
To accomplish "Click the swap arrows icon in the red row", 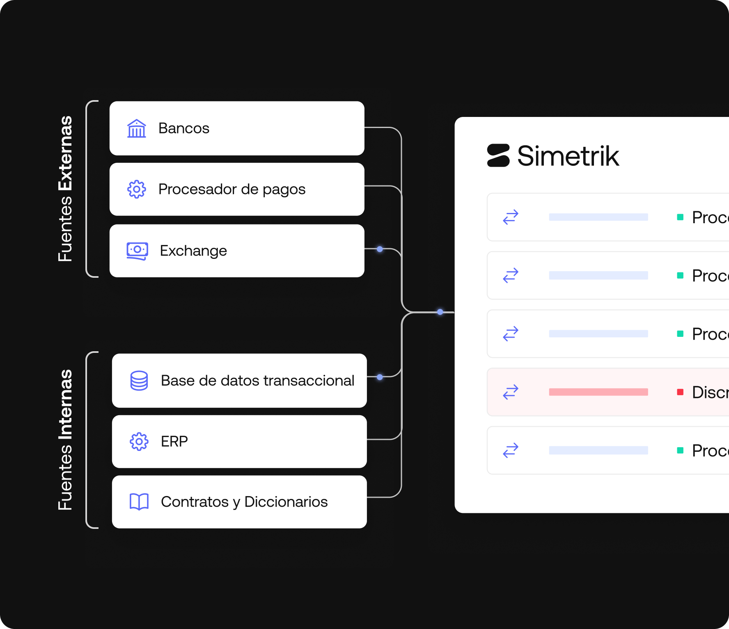I will click(x=511, y=392).
